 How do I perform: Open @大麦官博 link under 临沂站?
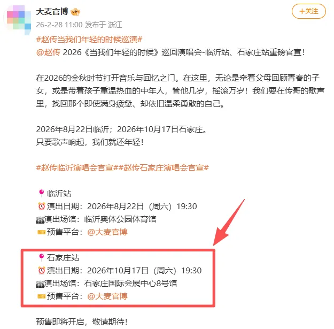[107, 232]
